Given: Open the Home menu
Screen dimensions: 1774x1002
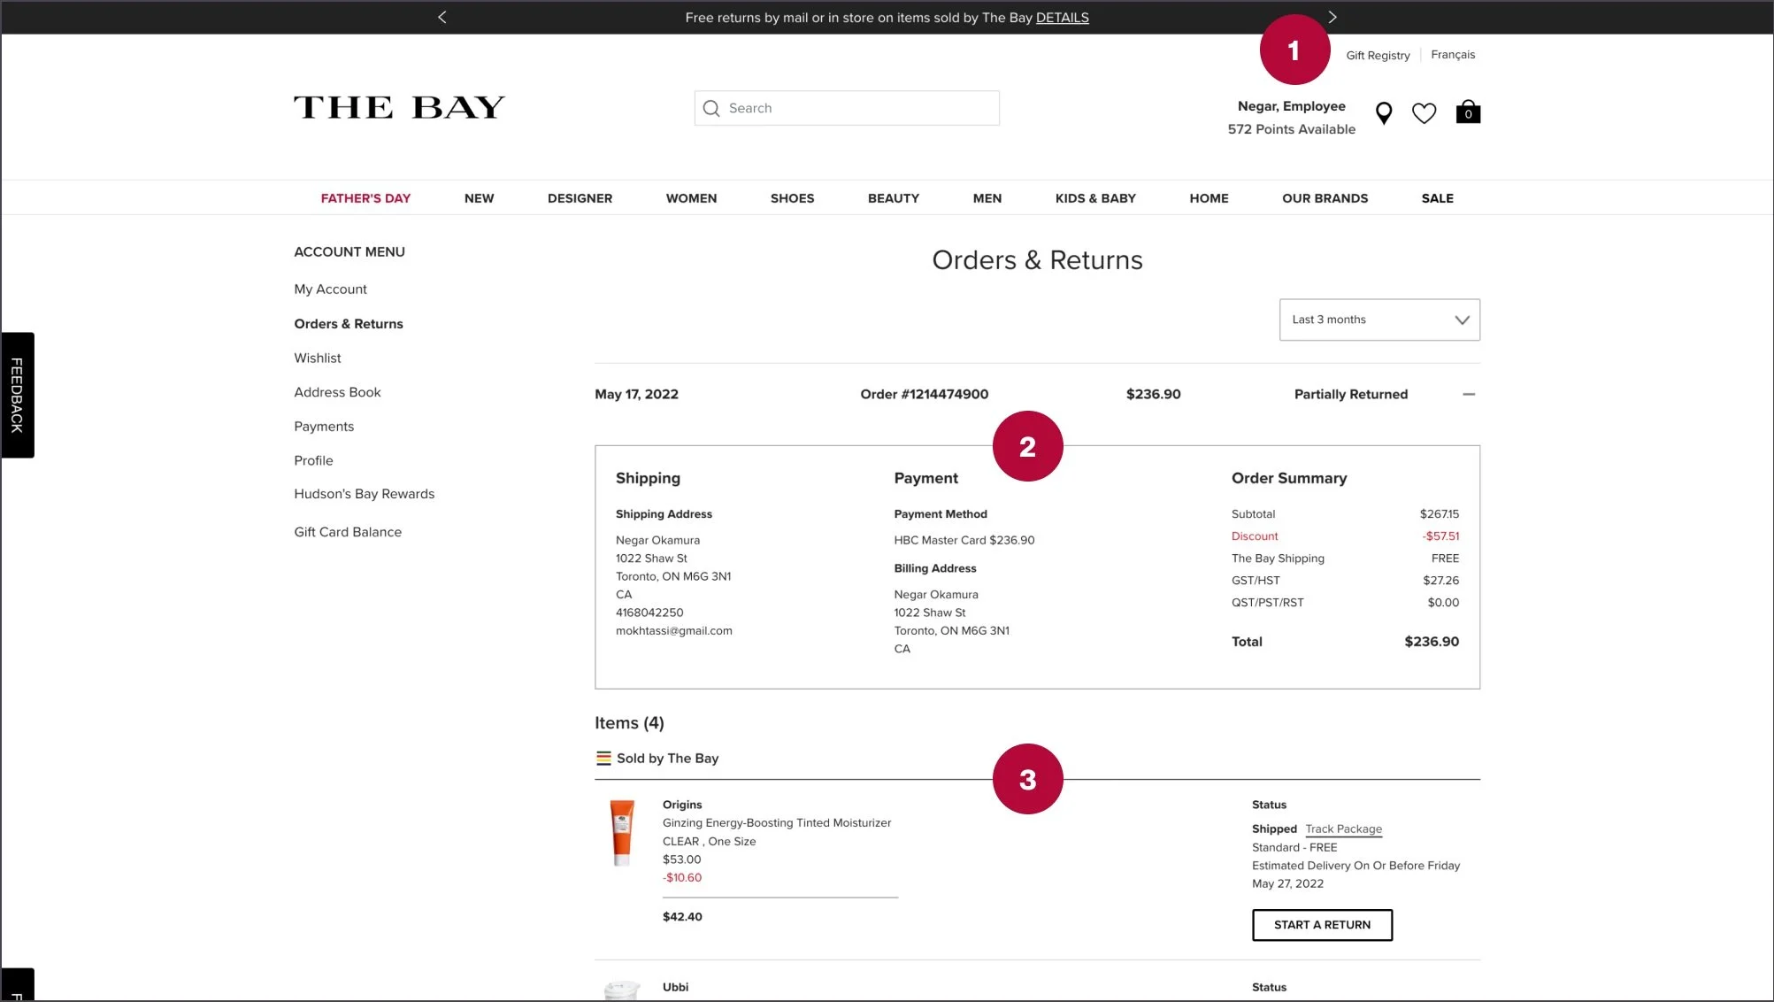Looking at the screenshot, I should click(x=1209, y=198).
